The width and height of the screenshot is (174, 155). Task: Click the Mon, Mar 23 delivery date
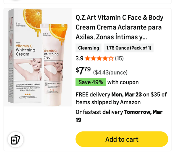click(x=127, y=94)
